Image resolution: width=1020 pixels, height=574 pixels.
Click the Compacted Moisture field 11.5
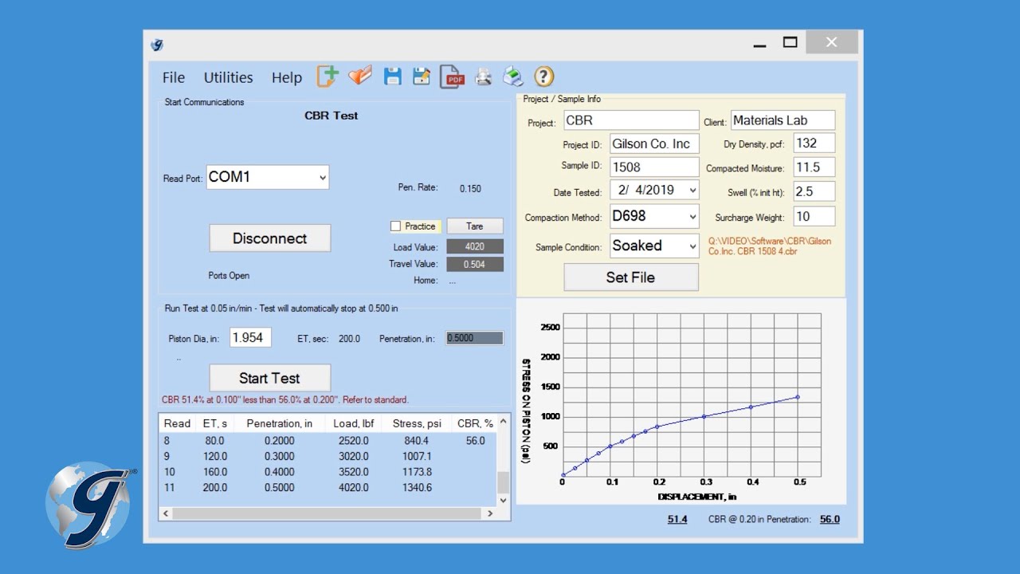[x=814, y=167]
